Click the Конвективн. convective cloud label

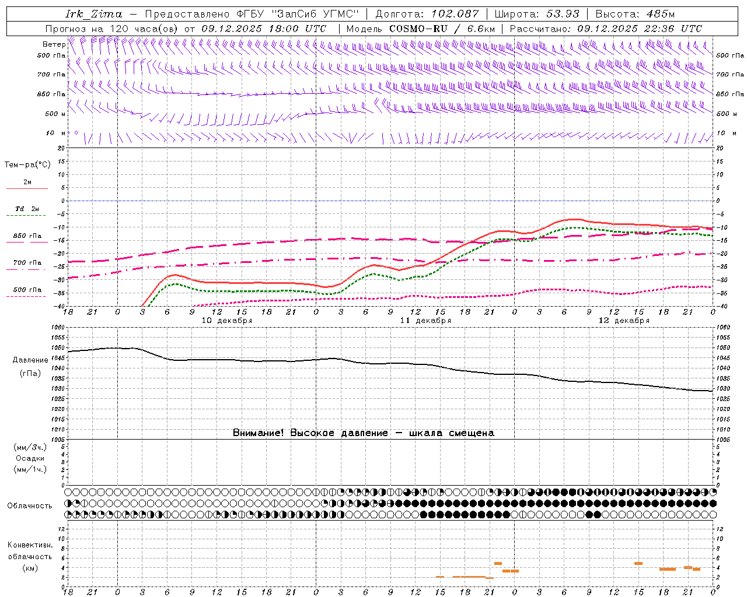[x=30, y=545]
